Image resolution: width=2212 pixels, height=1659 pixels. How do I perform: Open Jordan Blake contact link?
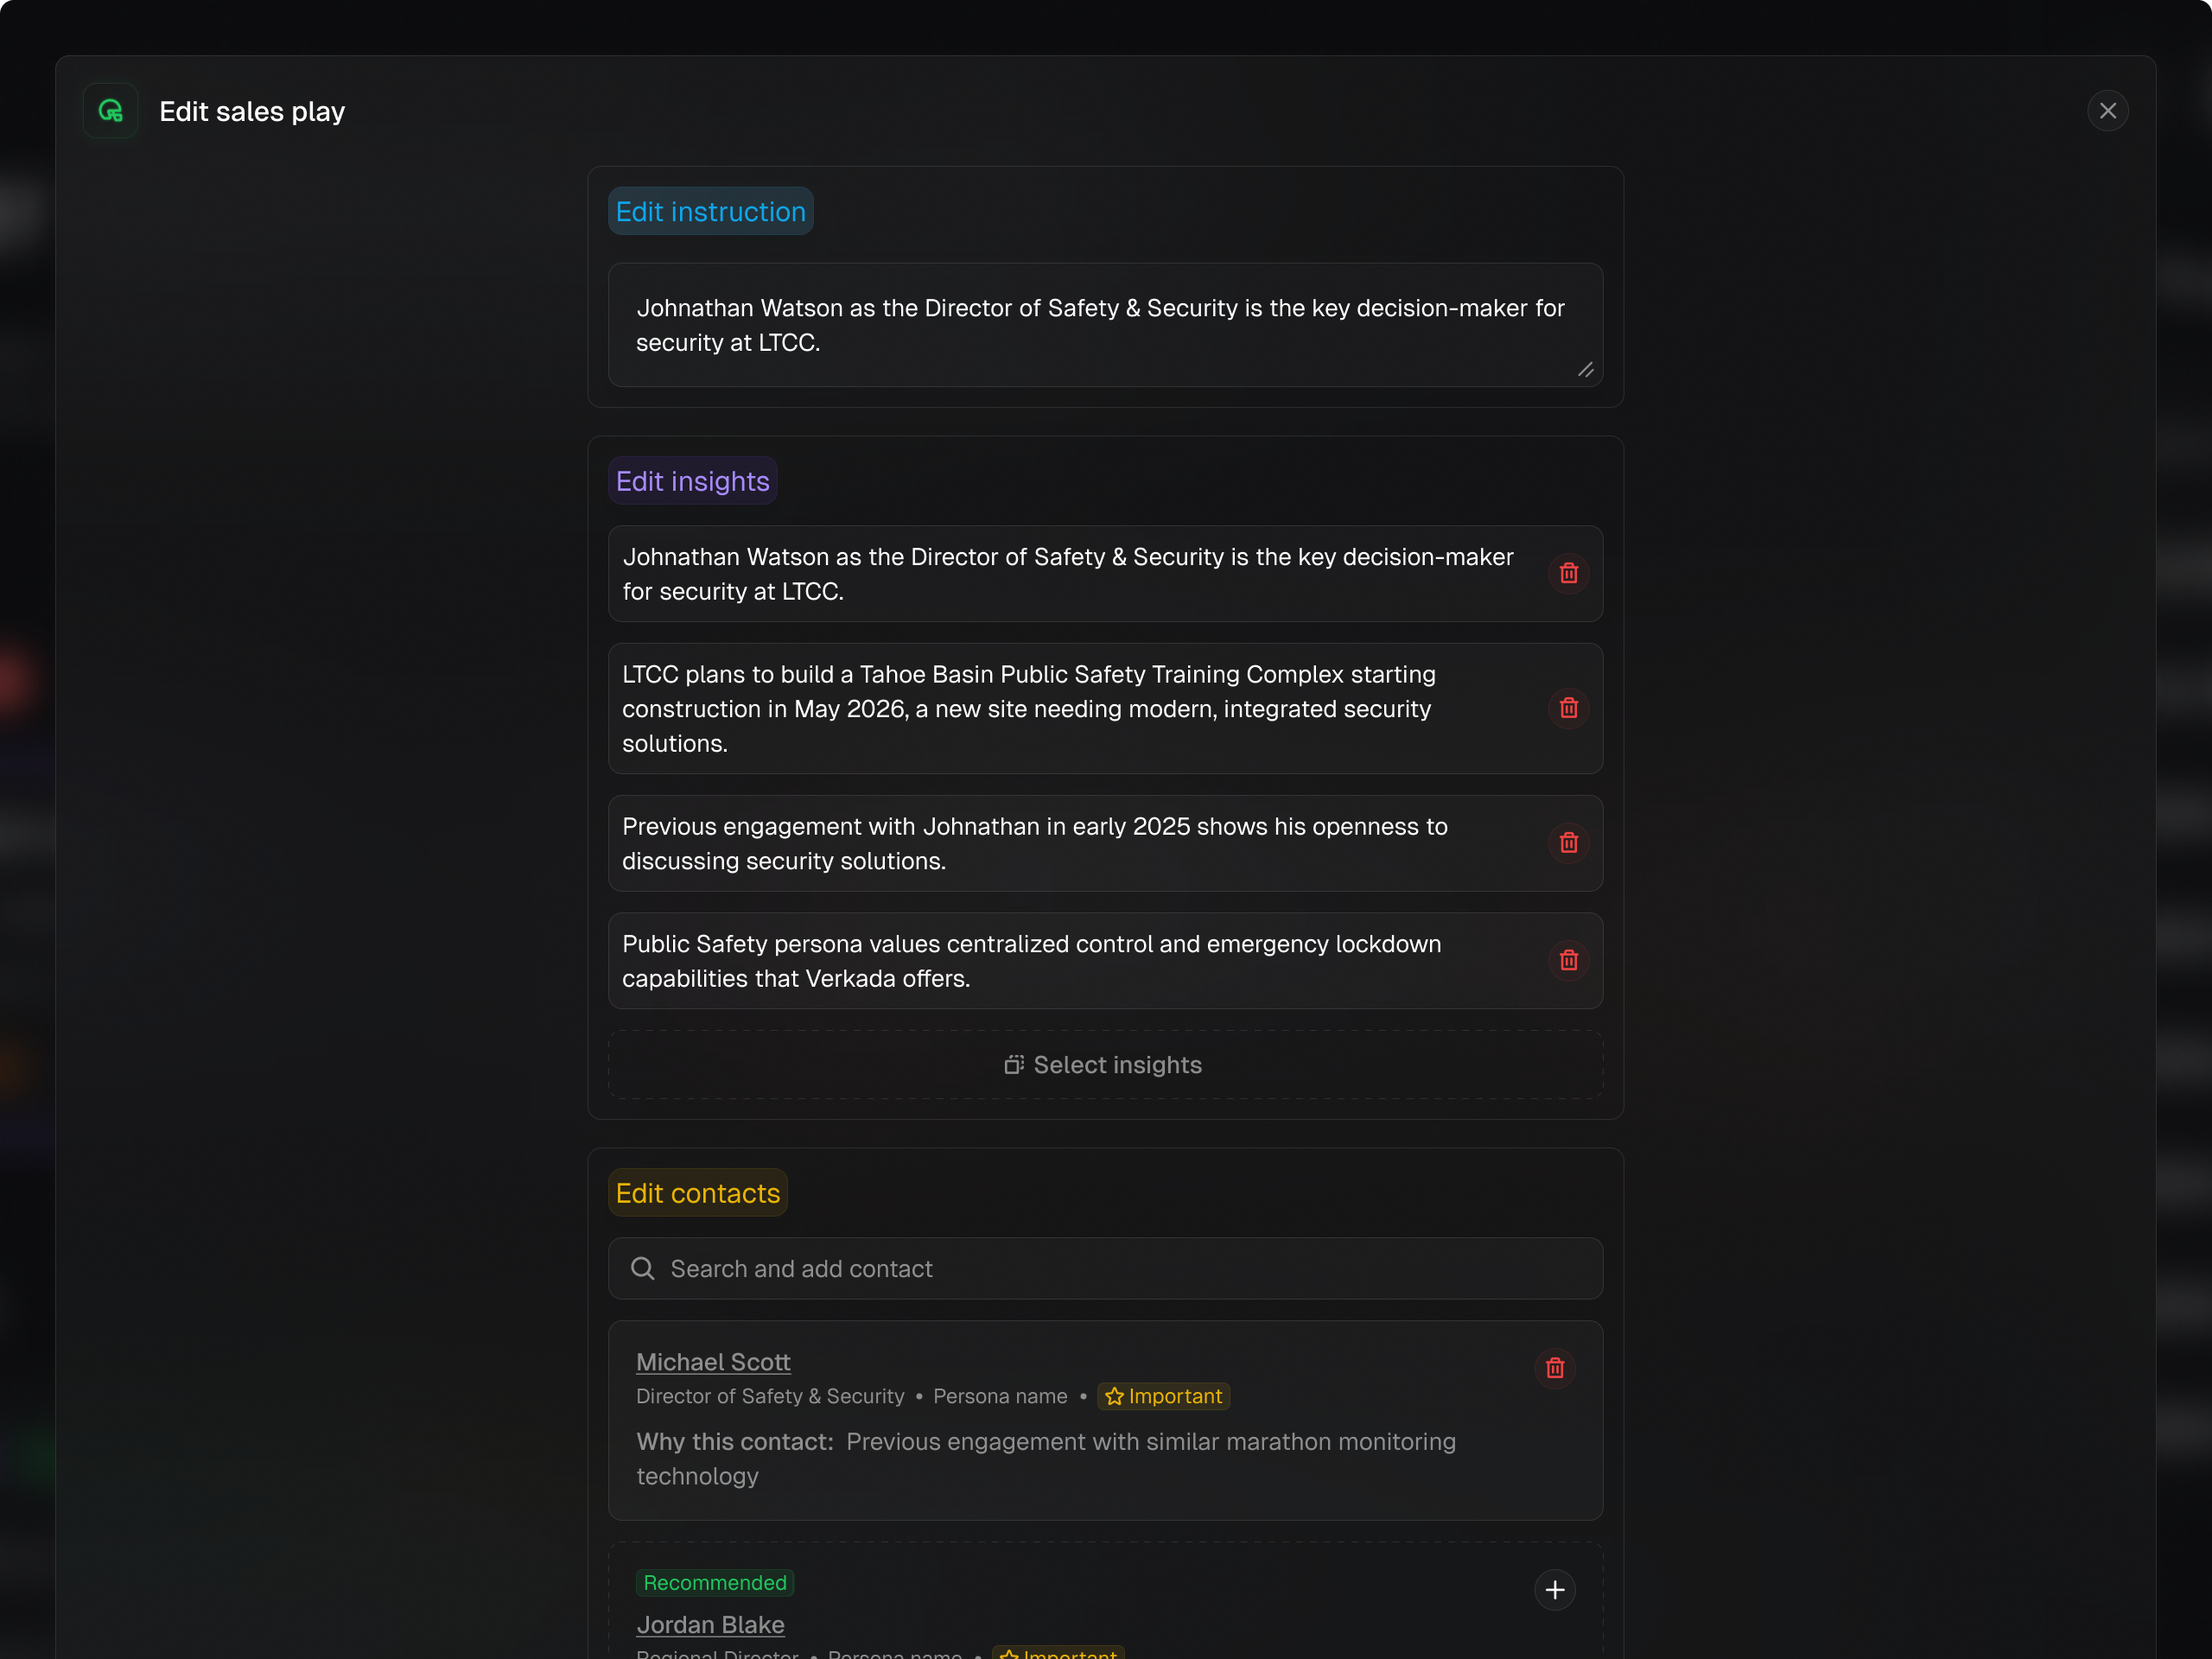point(710,1625)
